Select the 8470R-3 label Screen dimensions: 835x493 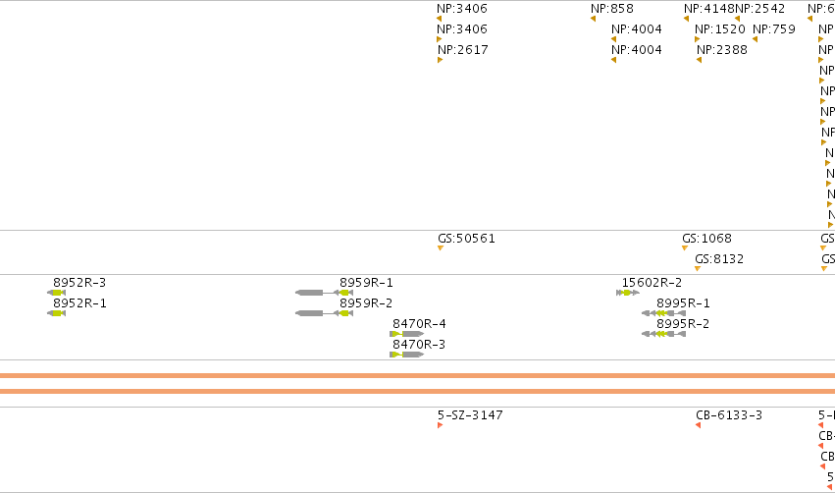click(419, 345)
